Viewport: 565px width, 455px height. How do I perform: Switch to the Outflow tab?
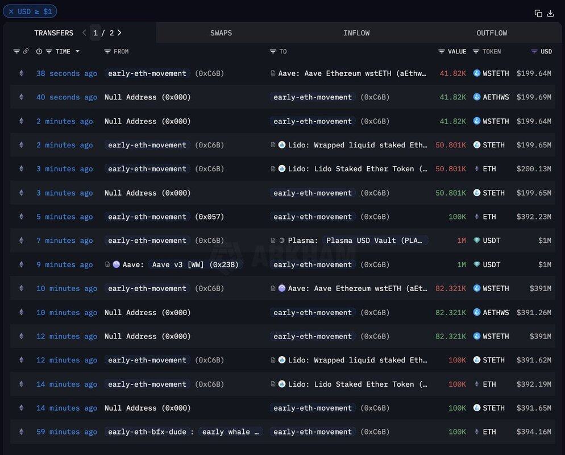click(492, 33)
